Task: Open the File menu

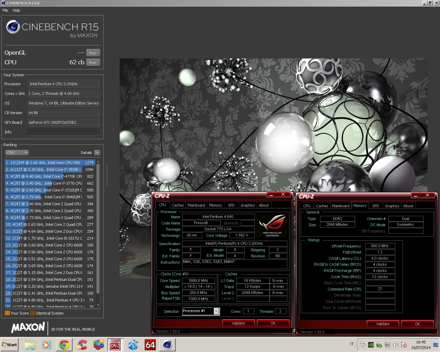Action: click(x=5, y=10)
